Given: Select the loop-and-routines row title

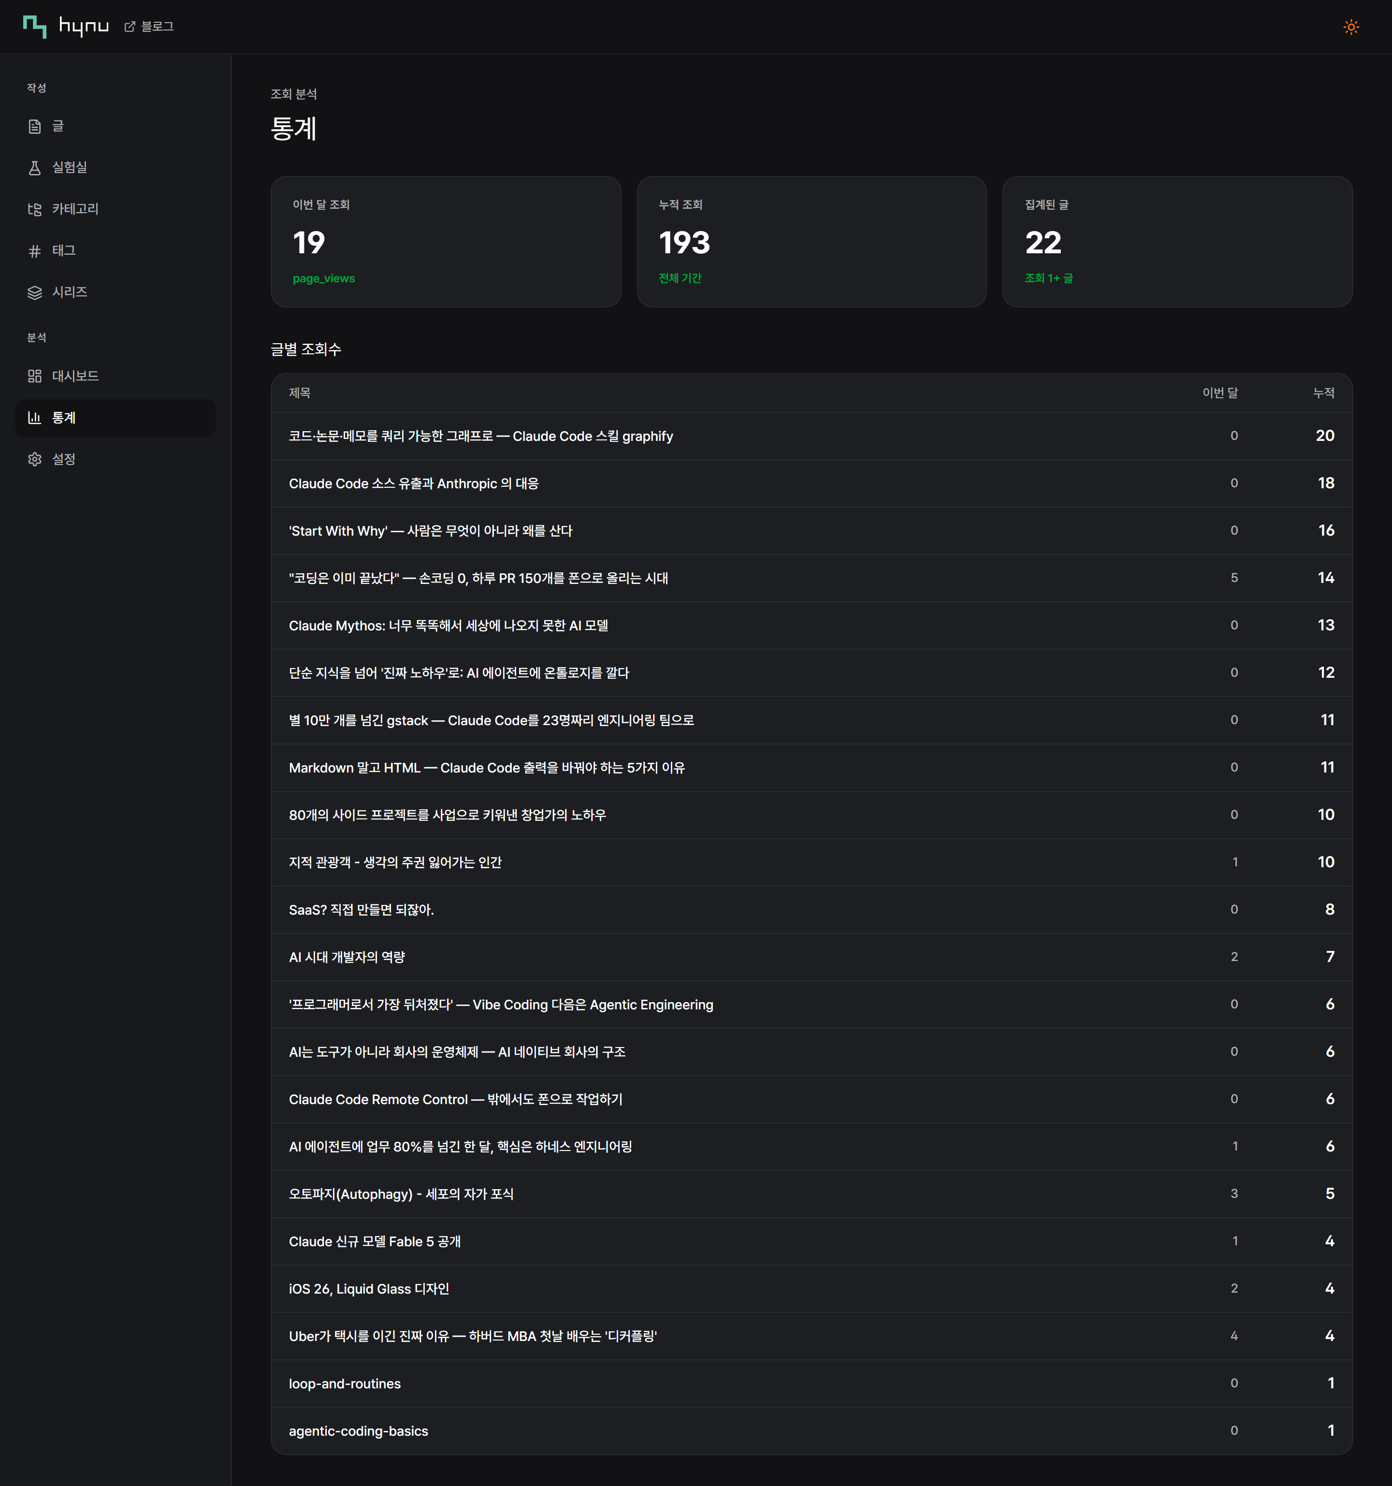Looking at the screenshot, I should pyautogui.click(x=345, y=1384).
